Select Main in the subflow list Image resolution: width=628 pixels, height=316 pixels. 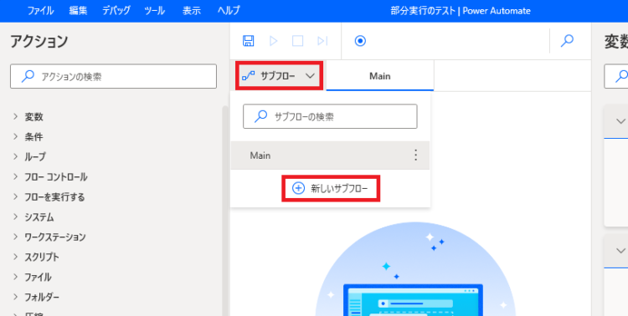330,155
